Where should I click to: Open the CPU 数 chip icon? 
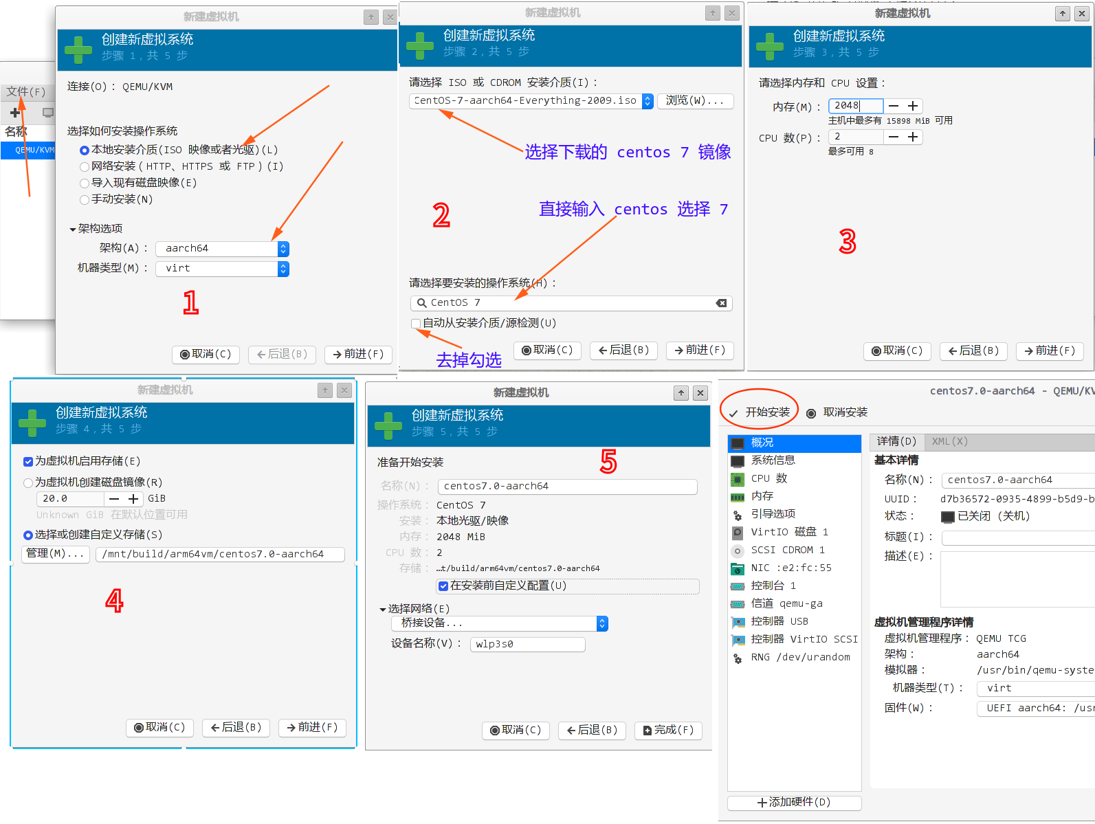click(738, 479)
